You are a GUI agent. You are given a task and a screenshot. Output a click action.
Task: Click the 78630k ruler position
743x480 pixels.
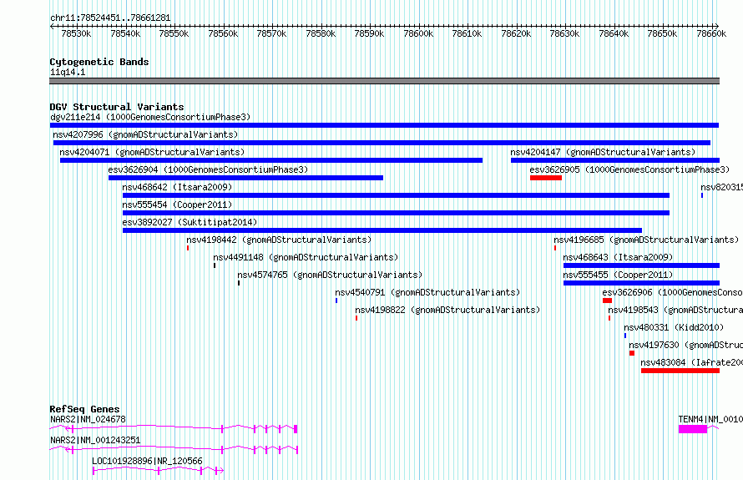tap(564, 33)
